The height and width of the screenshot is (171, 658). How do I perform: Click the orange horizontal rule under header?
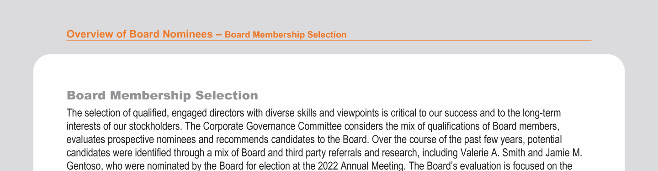tap(329, 41)
